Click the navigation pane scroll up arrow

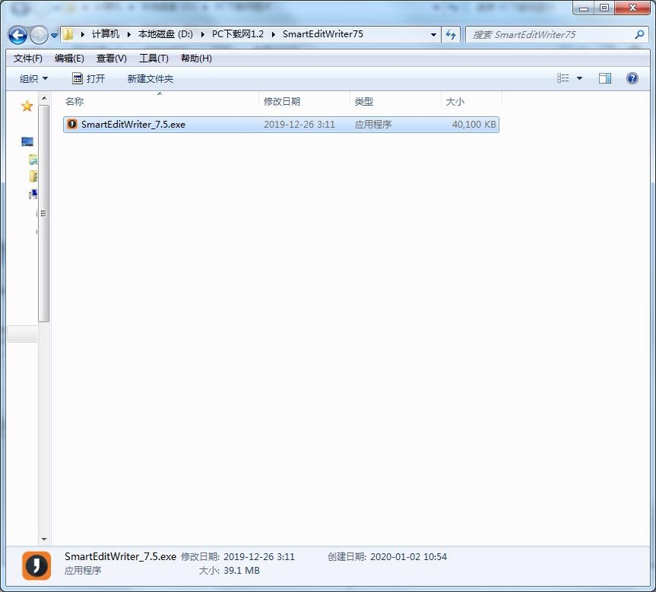(x=44, y=98)
